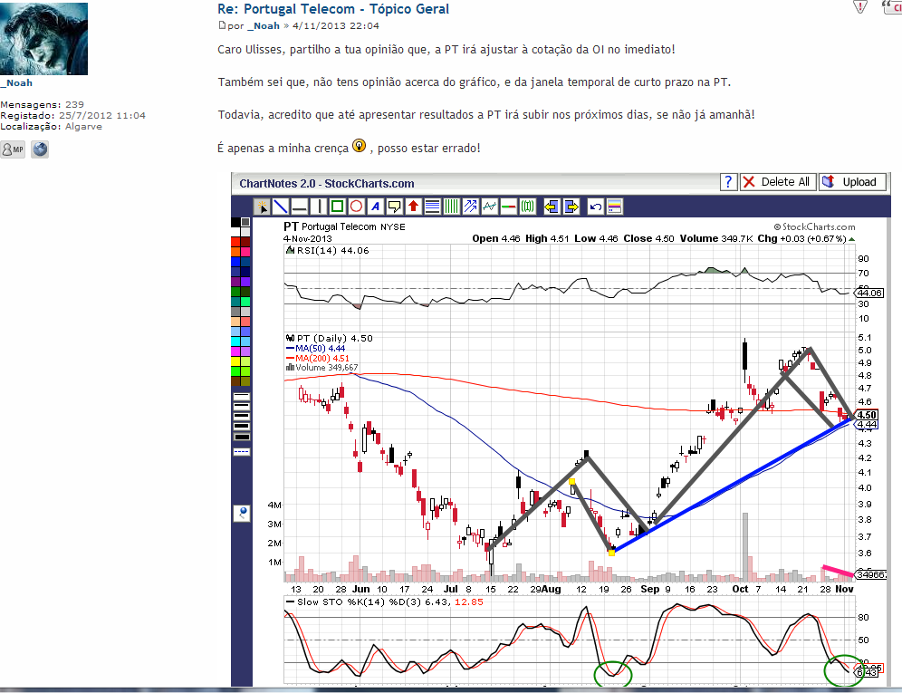This screenshot has width=902, height=693.
Task: Choose the red up arrow marker tool
Action: (x=413, y=206)
